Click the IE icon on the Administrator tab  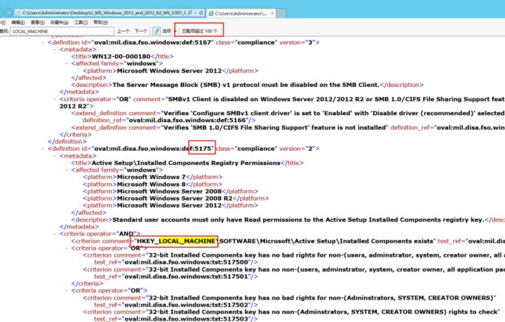211,13
